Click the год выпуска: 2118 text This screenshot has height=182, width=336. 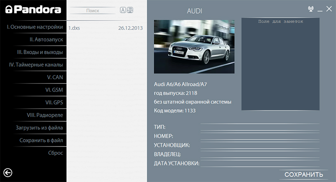click(x=176, y=93)
